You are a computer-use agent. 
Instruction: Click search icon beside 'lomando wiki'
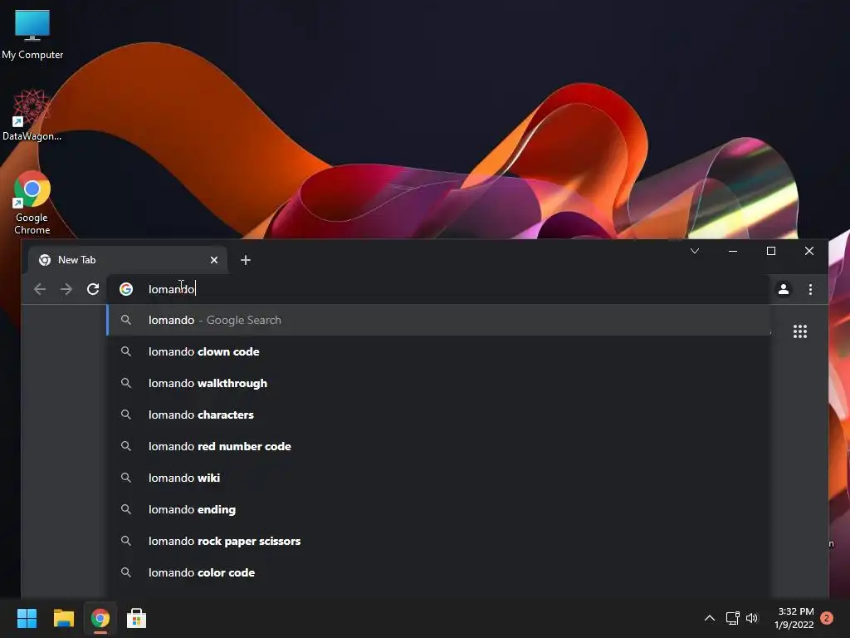point(126,478)
